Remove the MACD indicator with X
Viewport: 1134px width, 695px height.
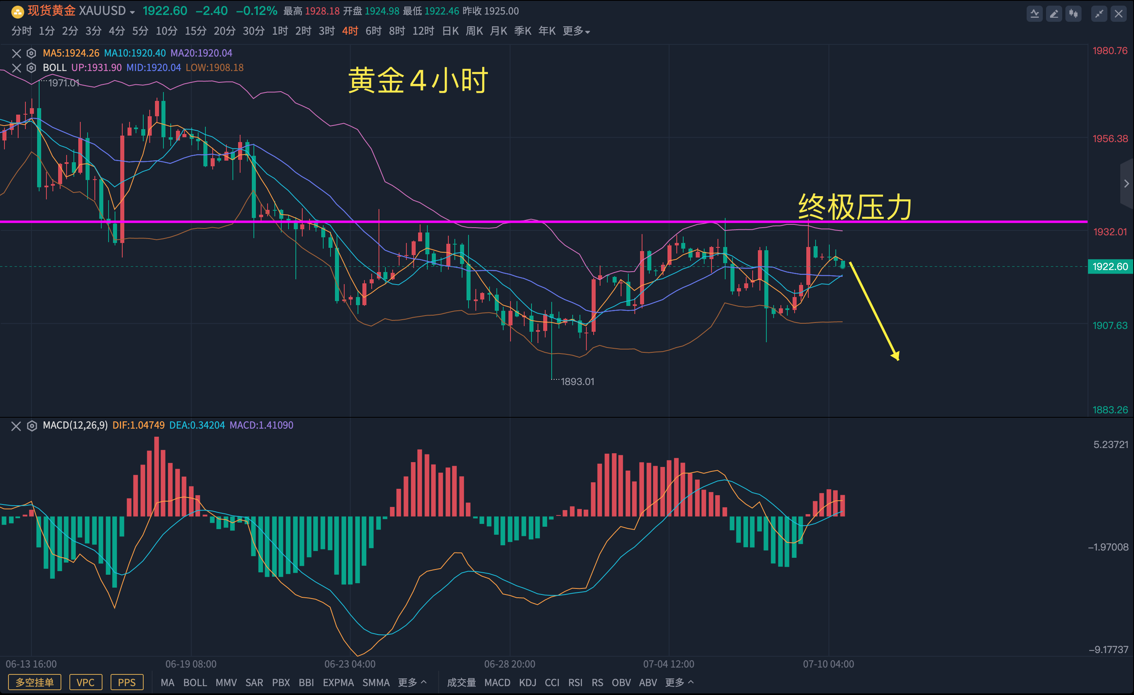(16, 426)
